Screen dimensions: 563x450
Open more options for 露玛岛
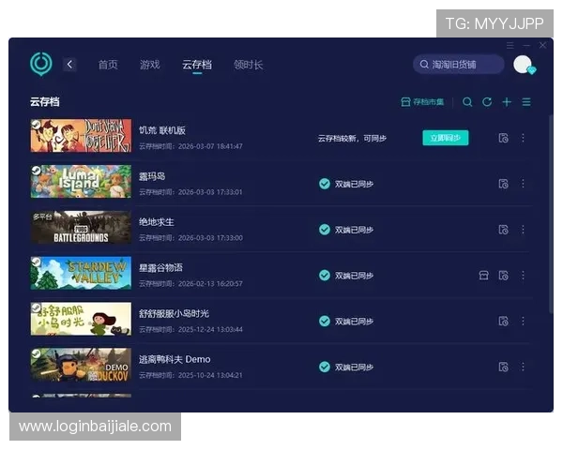tap(524, 184)
